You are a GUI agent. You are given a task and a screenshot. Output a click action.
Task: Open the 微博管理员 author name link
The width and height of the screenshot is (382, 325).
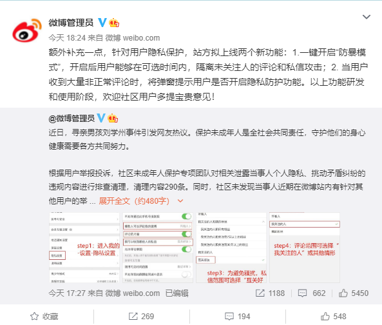tap(71, 23)
